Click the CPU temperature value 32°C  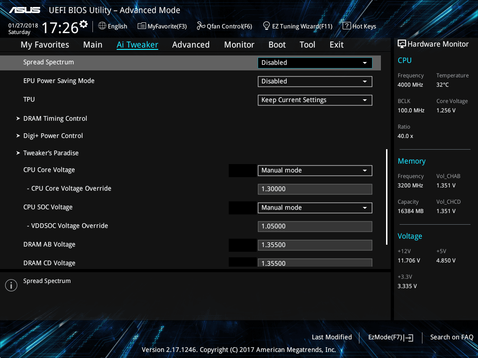pos(443,85)
